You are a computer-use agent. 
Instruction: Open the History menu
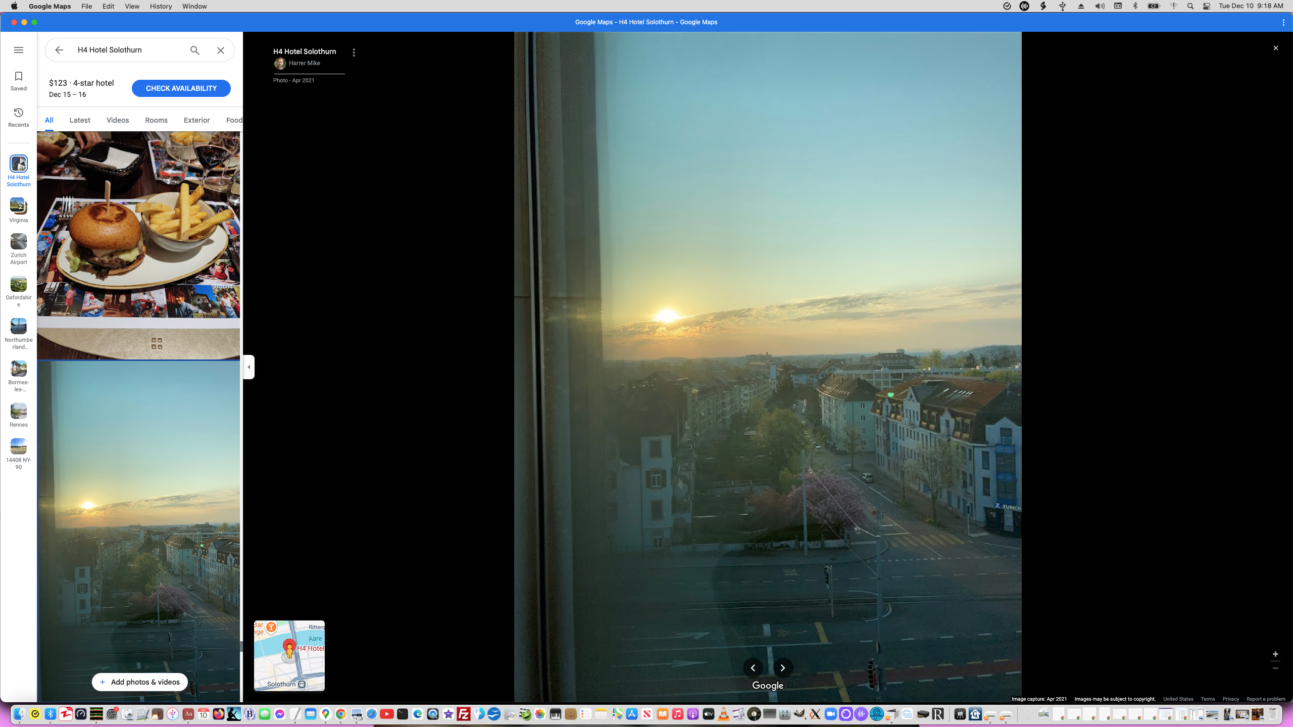pyautogui.click(x=161, y=6)
